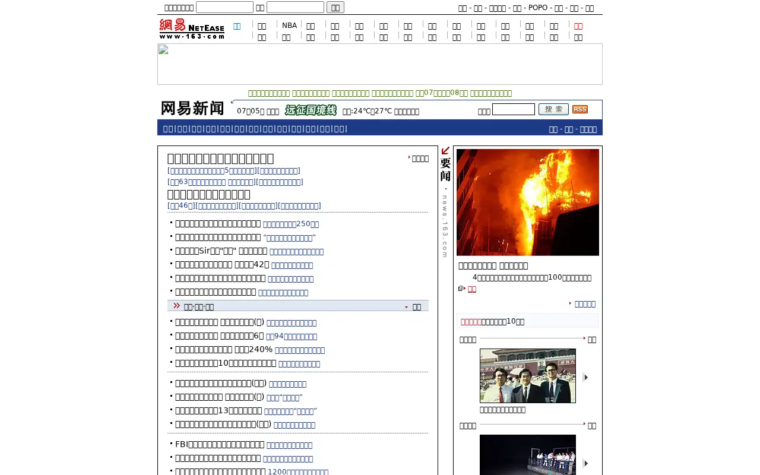
Task: Click in the password field at top
Action: [x=295, y=7]
